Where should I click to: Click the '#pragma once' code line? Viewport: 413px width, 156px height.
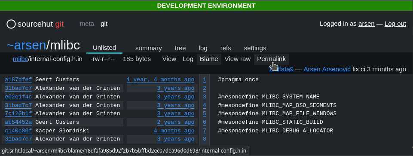(x=239, y=80)
